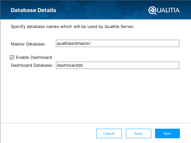Click the Qualitia Q logo icon
This screenshot has width=191, height=143.
pos(153,10)
